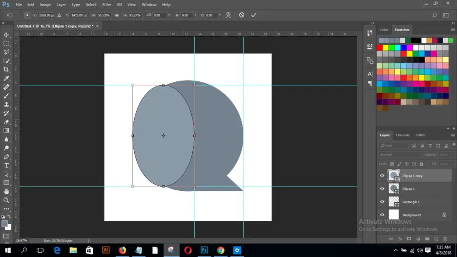Select the Hand tool

tap(6, 191)
